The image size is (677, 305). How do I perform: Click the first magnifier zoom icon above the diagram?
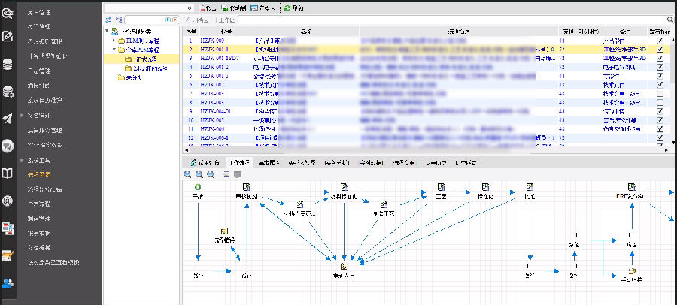[188, 174]
